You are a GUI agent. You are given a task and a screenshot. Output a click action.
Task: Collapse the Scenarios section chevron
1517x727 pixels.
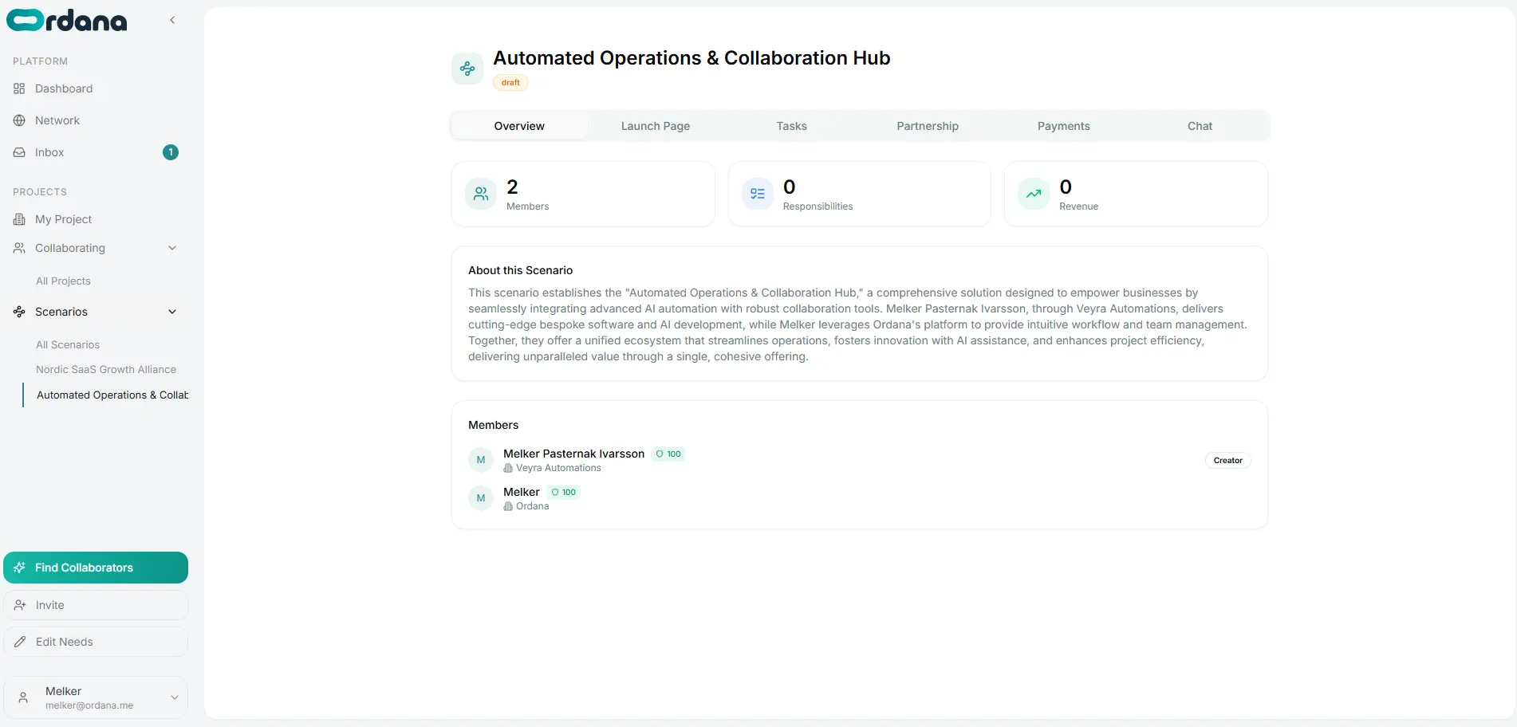point(172,312)
